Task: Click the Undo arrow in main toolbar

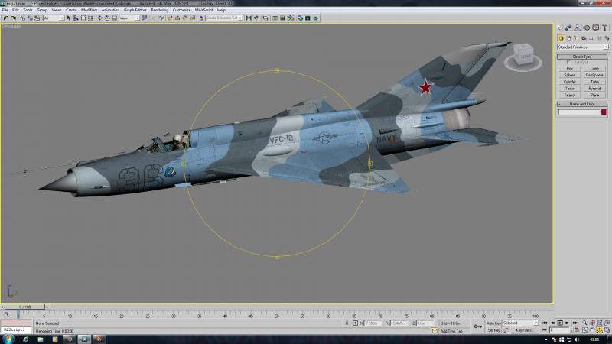Action: point(5,18)
